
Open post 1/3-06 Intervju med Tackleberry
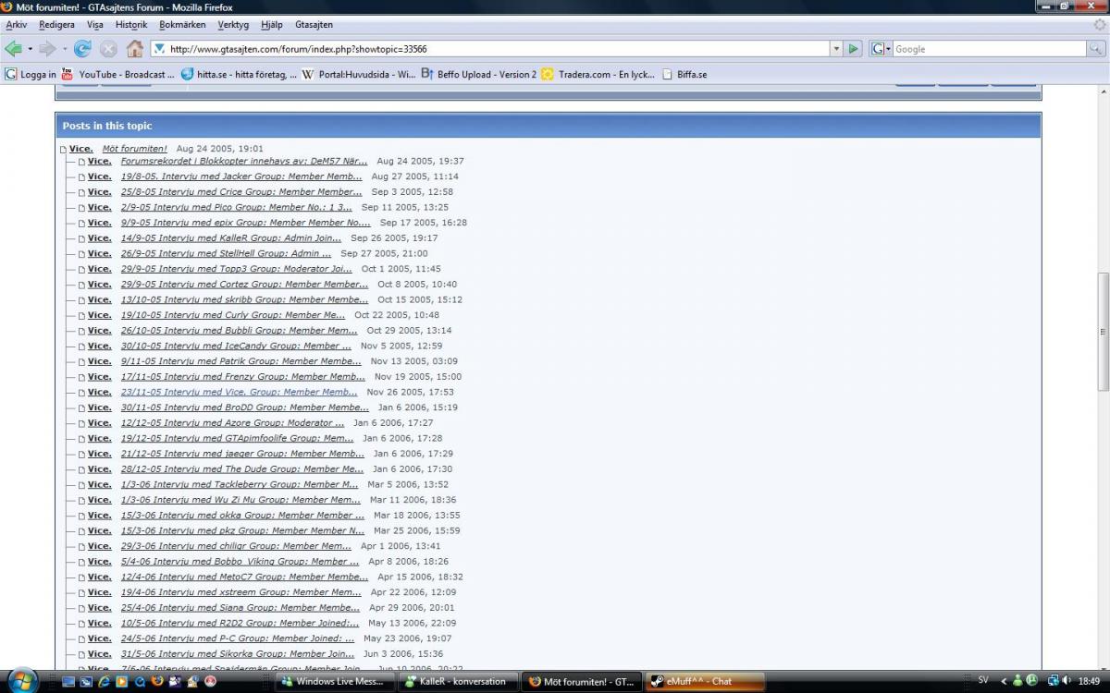click(240, 484)
